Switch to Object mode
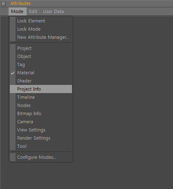The image size is (173, 189). point(41,56)
